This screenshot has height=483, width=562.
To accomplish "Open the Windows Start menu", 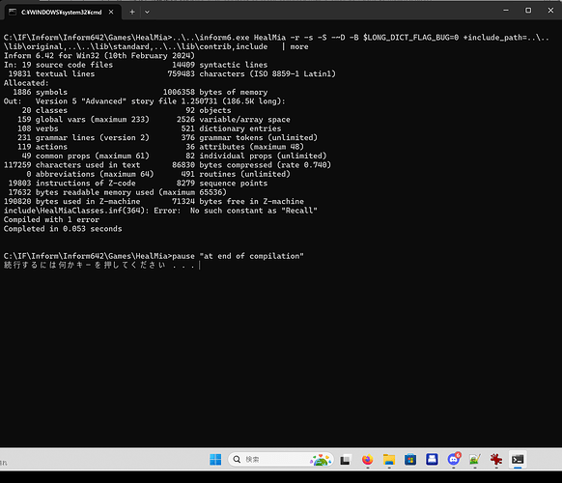I will coord(215,460).
